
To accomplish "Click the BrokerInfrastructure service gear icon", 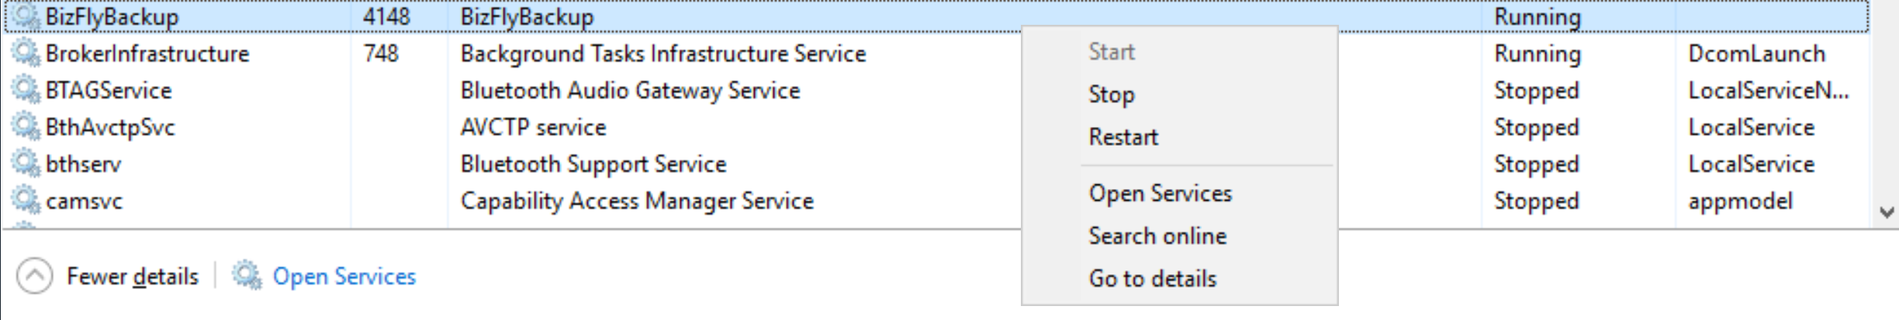I will [26, 53].
